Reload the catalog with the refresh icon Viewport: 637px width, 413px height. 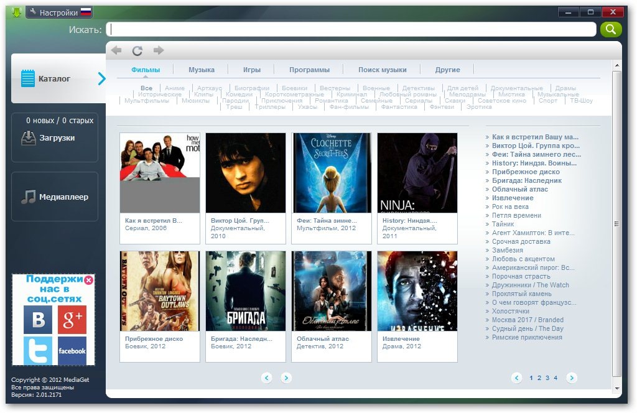pos(137,50)
